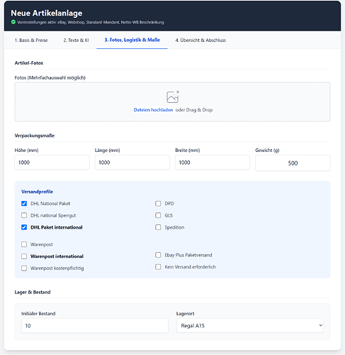Check the Warenpost international option
The width and height of the screenshot is (345, 355).
pyautogui.click(x=24, y=256)
